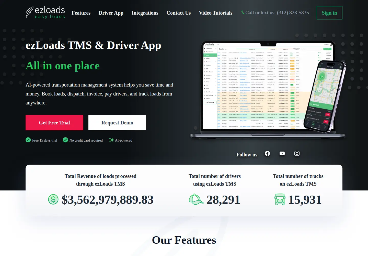Click 'Total number of trucks' label

point(298,176)
